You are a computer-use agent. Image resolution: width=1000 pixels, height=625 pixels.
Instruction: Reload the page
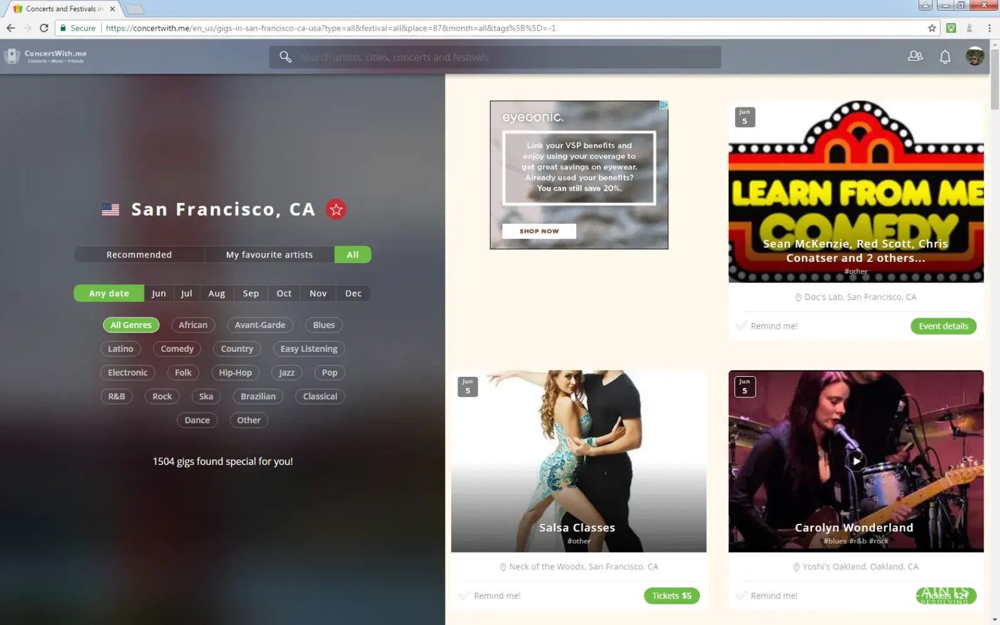tap(44, 28)
